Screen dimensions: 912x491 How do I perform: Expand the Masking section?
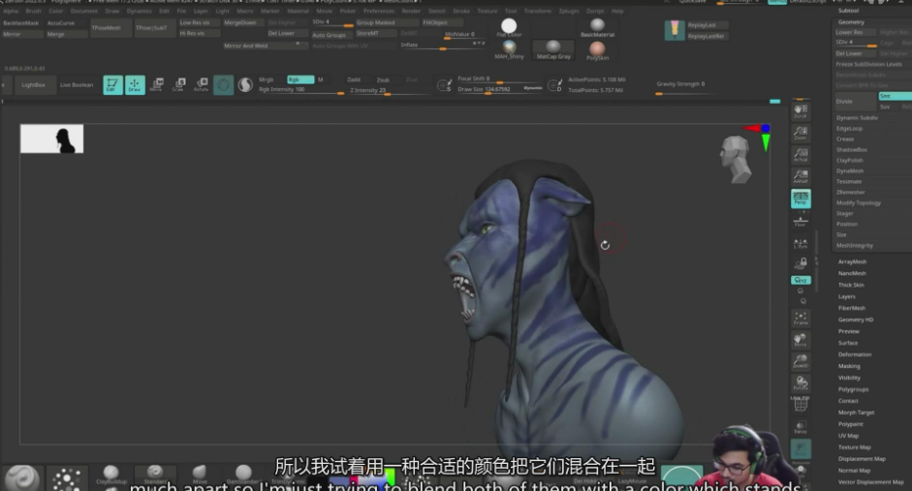pos(849,366)
